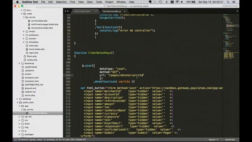Open the Goto menu
This screenshot has height=142, width=252.
tap(90, 2)
